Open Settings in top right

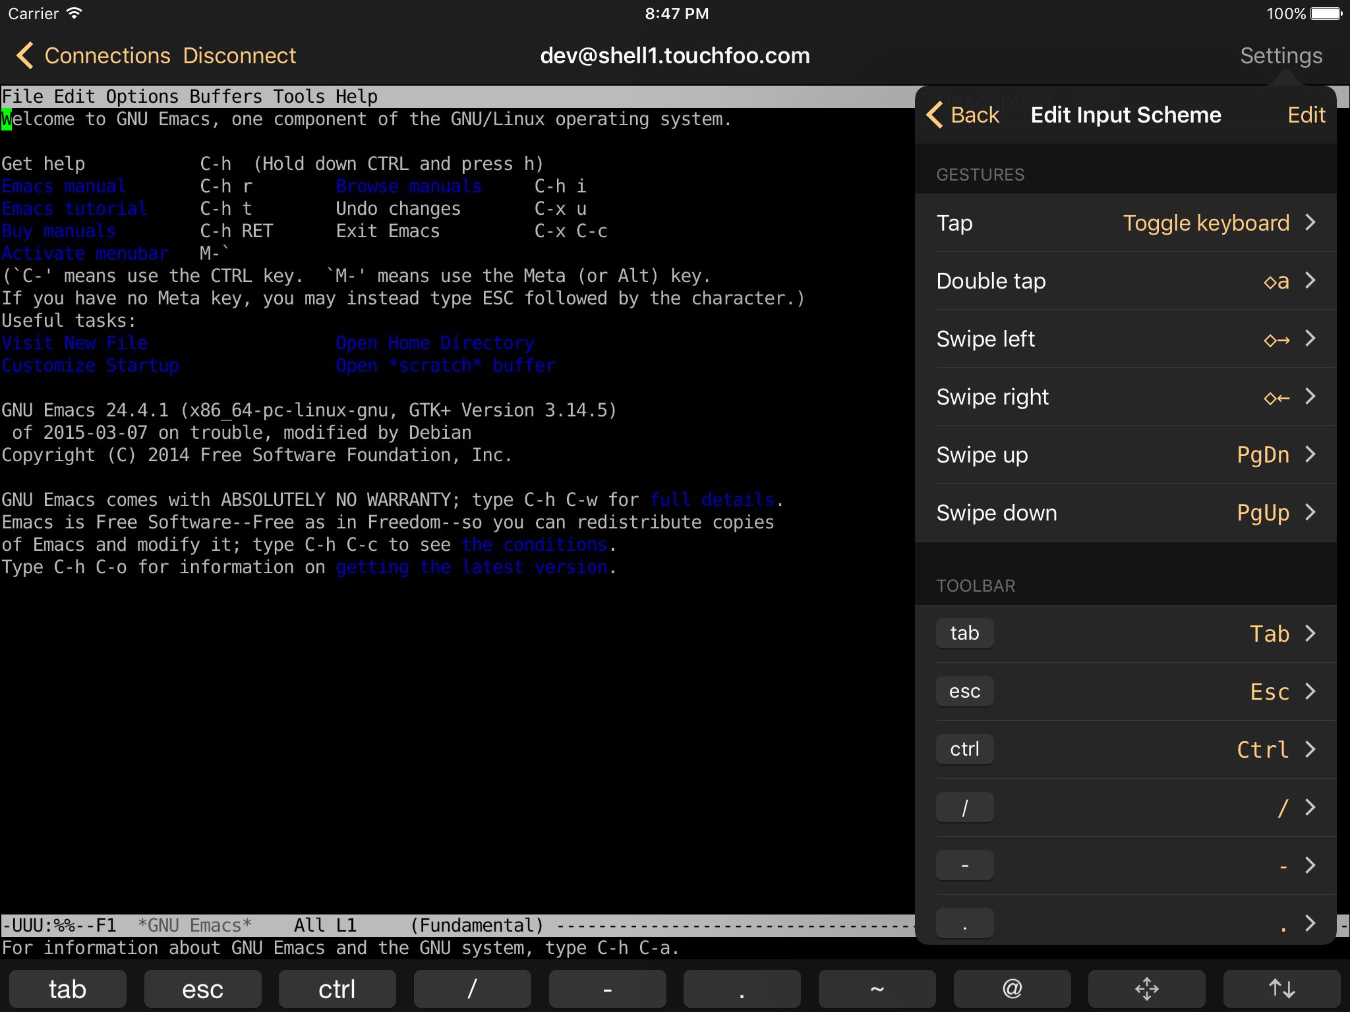point(1281,55)
